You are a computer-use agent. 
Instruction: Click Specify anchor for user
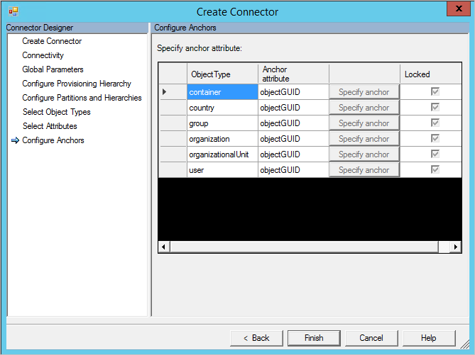364,170
